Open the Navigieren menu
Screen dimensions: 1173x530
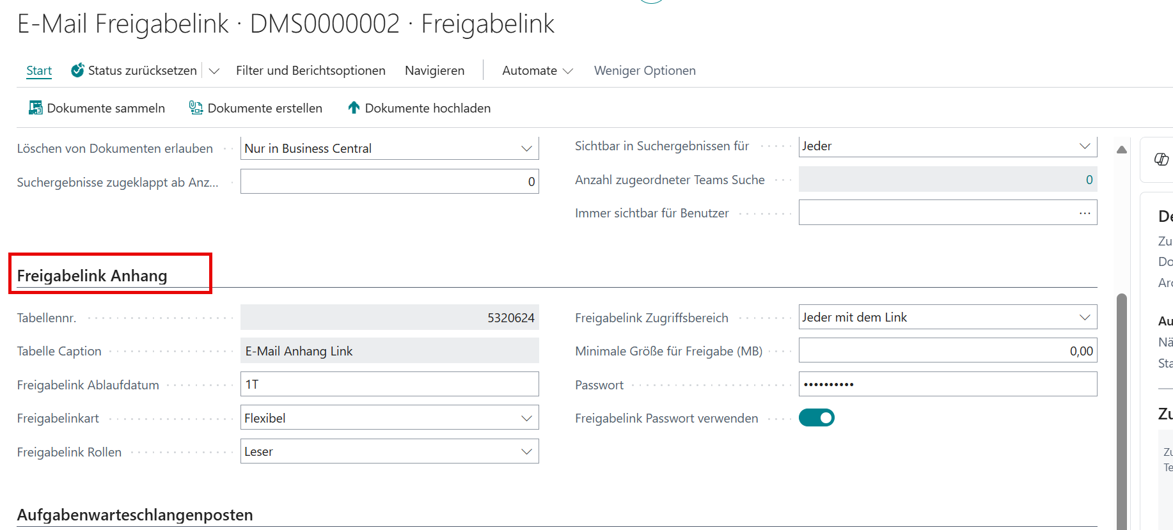pyautogui.click(x=435, y=70)
